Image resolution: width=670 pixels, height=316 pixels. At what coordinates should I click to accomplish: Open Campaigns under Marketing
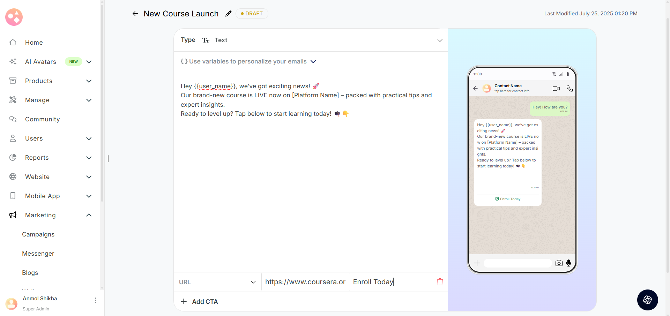tap(38, 234)
